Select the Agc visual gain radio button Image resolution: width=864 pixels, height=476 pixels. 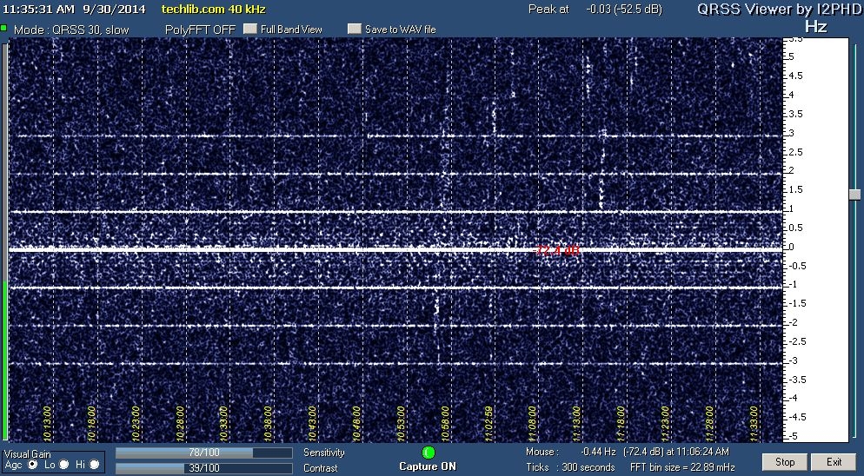click(33, 465)
